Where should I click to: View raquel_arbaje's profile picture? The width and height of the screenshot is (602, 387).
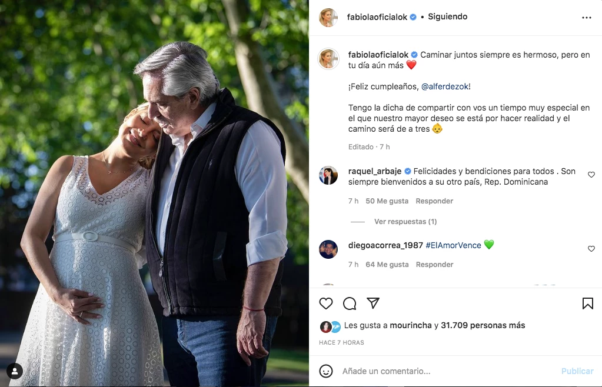coord(328,175)
